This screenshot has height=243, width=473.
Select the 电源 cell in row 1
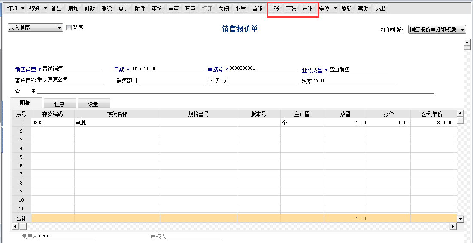pyautogui.click(x=117, y=123)
